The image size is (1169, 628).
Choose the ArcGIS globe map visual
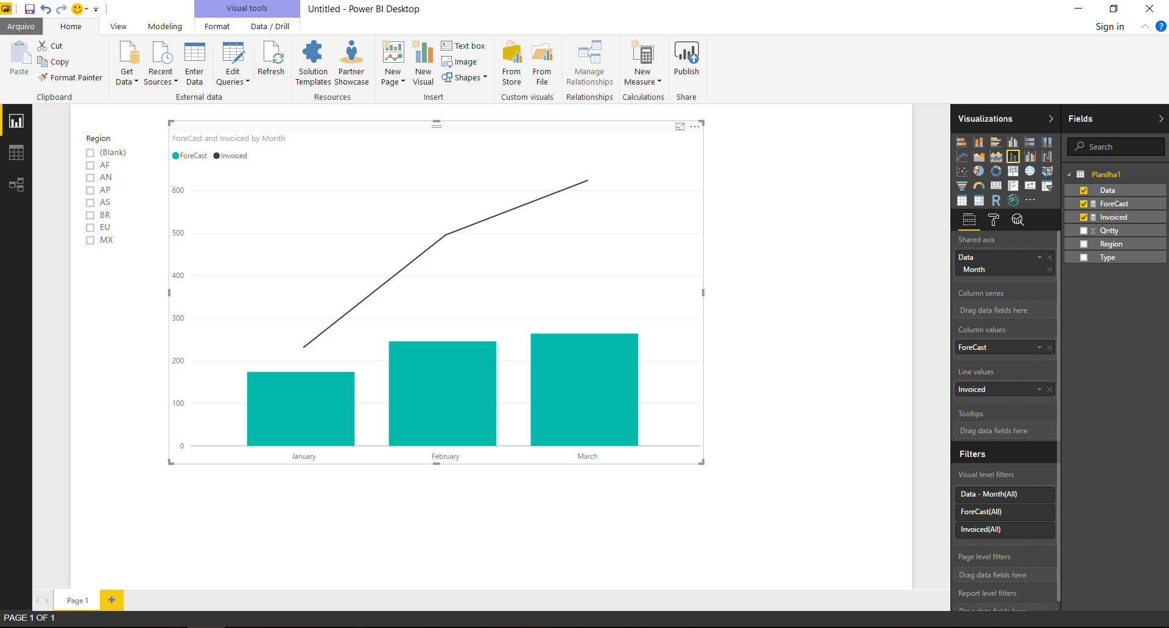(x=1013, y=200)
